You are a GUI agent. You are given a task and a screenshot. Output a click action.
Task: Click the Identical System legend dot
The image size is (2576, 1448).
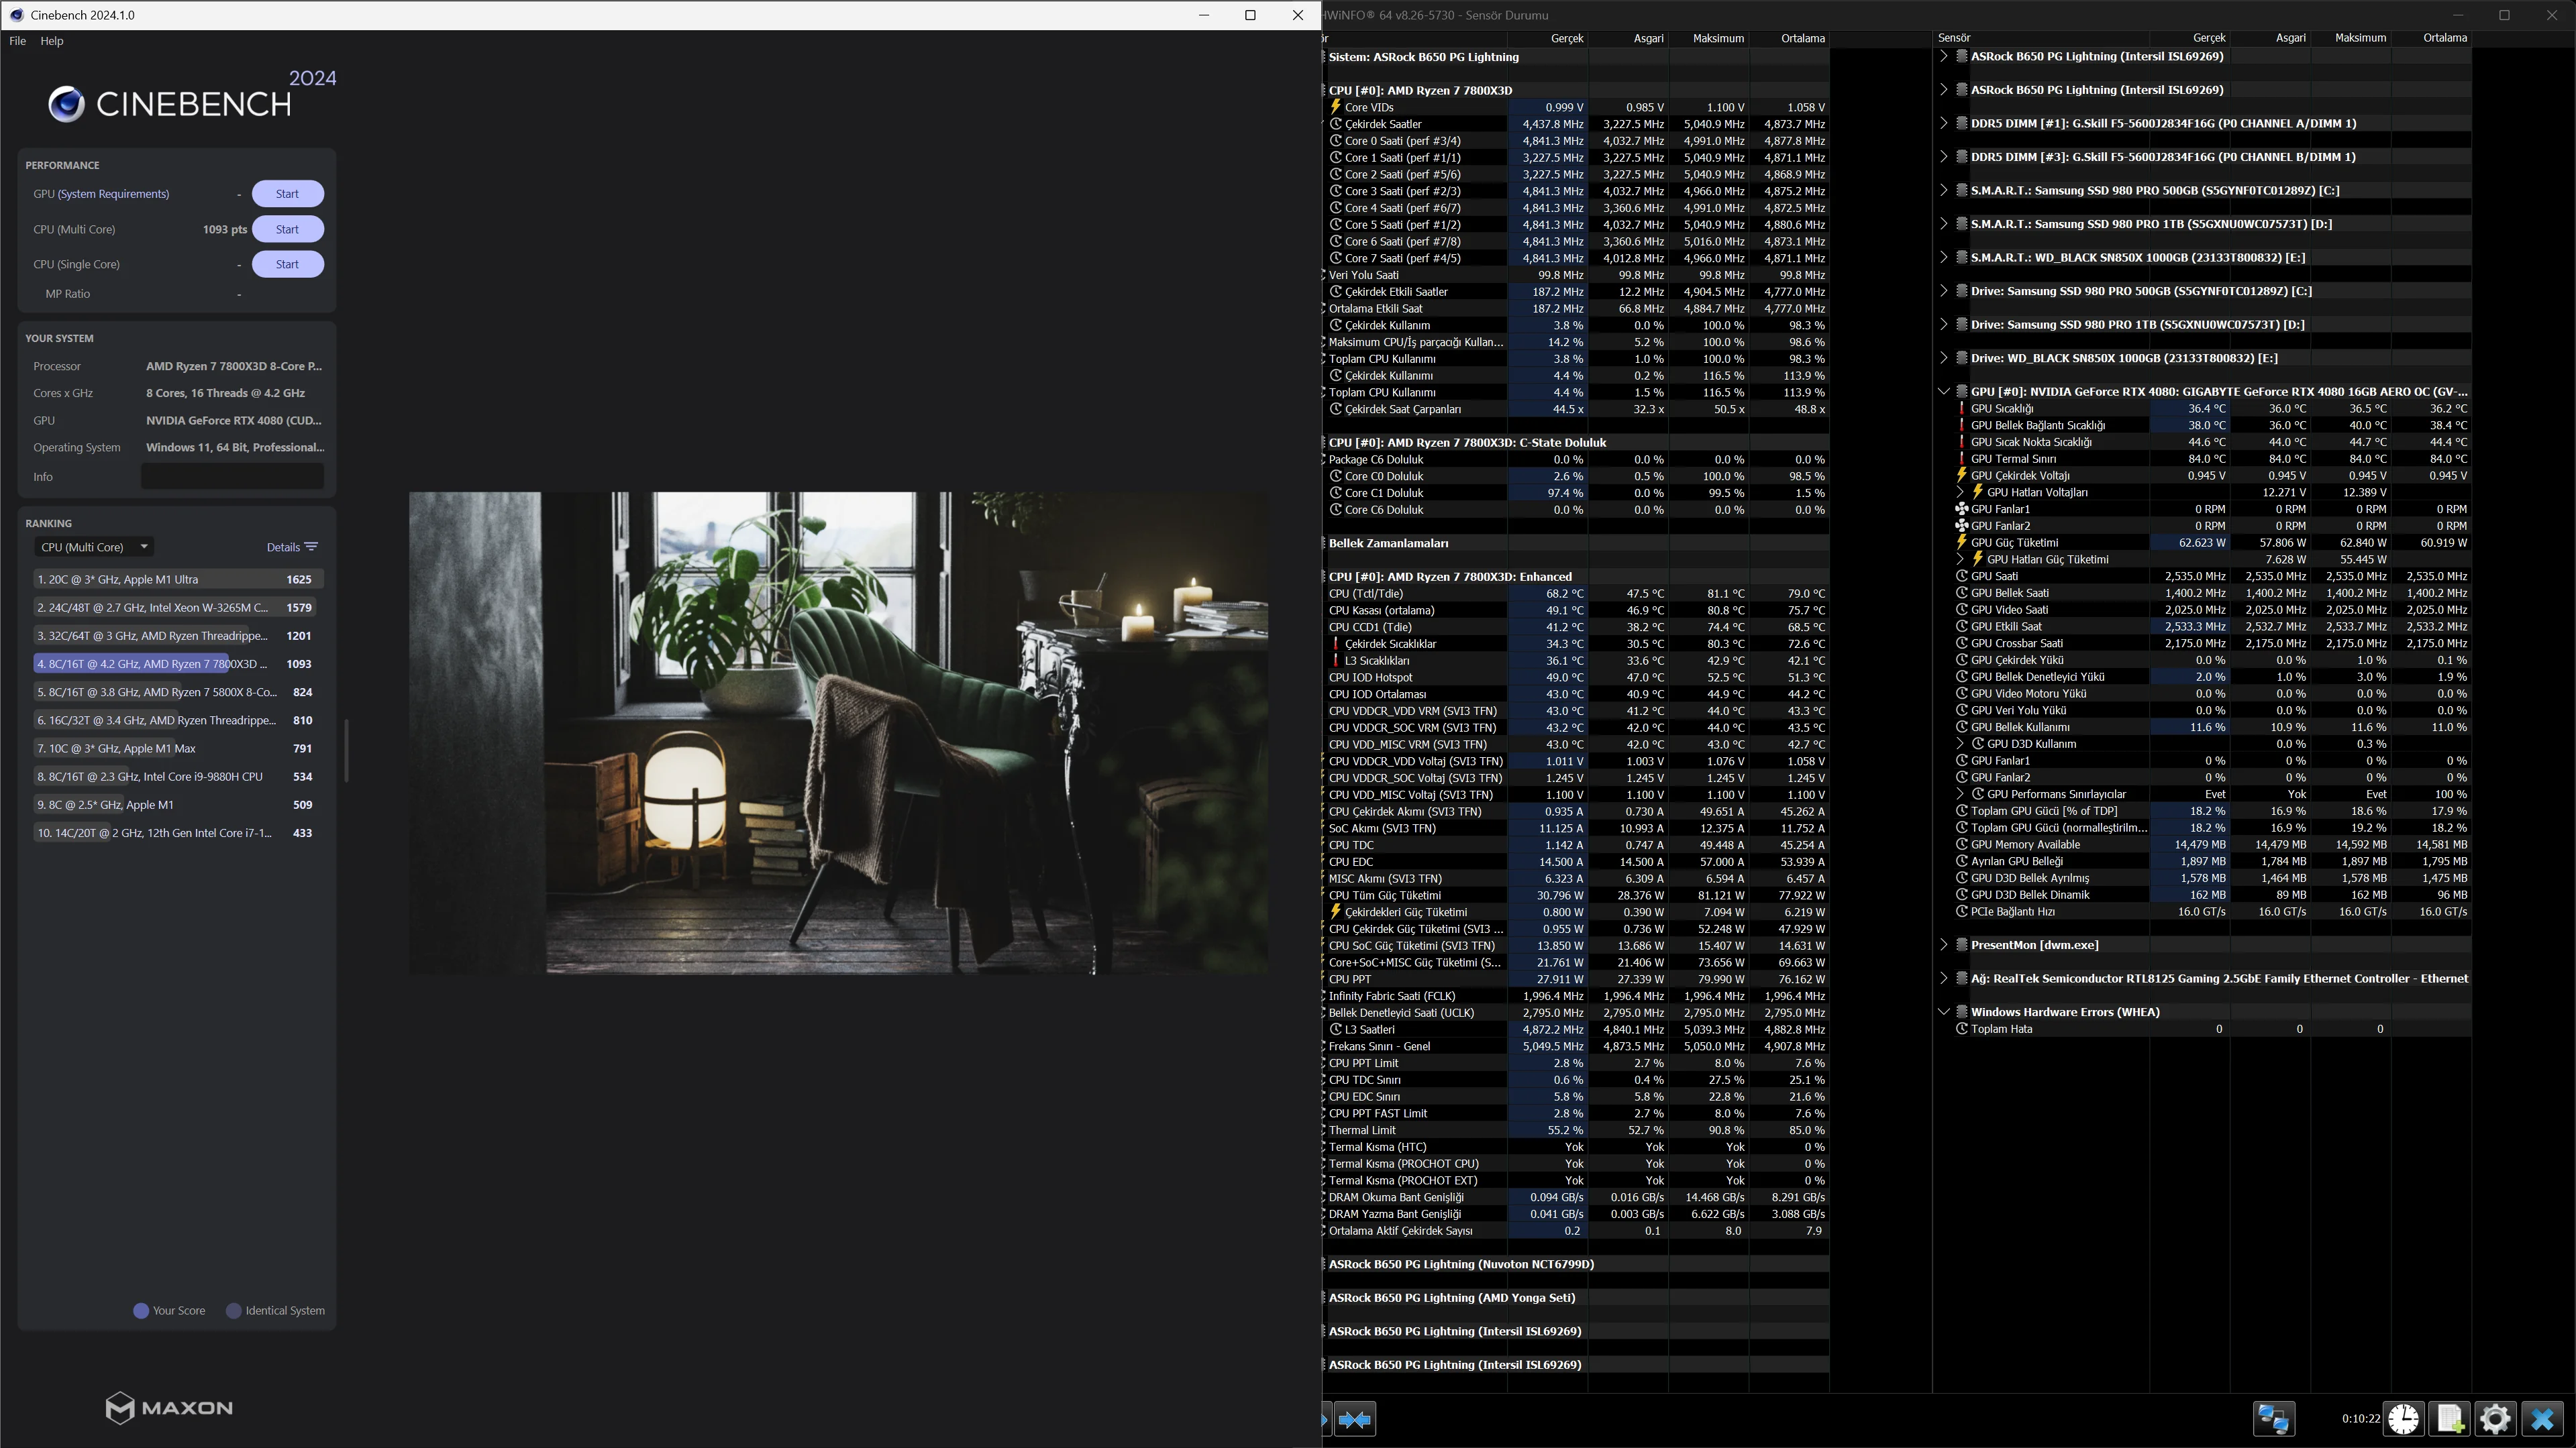234,1311
